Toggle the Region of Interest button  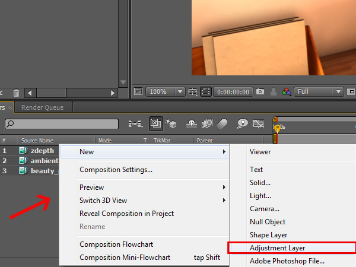click(x=206, y=92)
